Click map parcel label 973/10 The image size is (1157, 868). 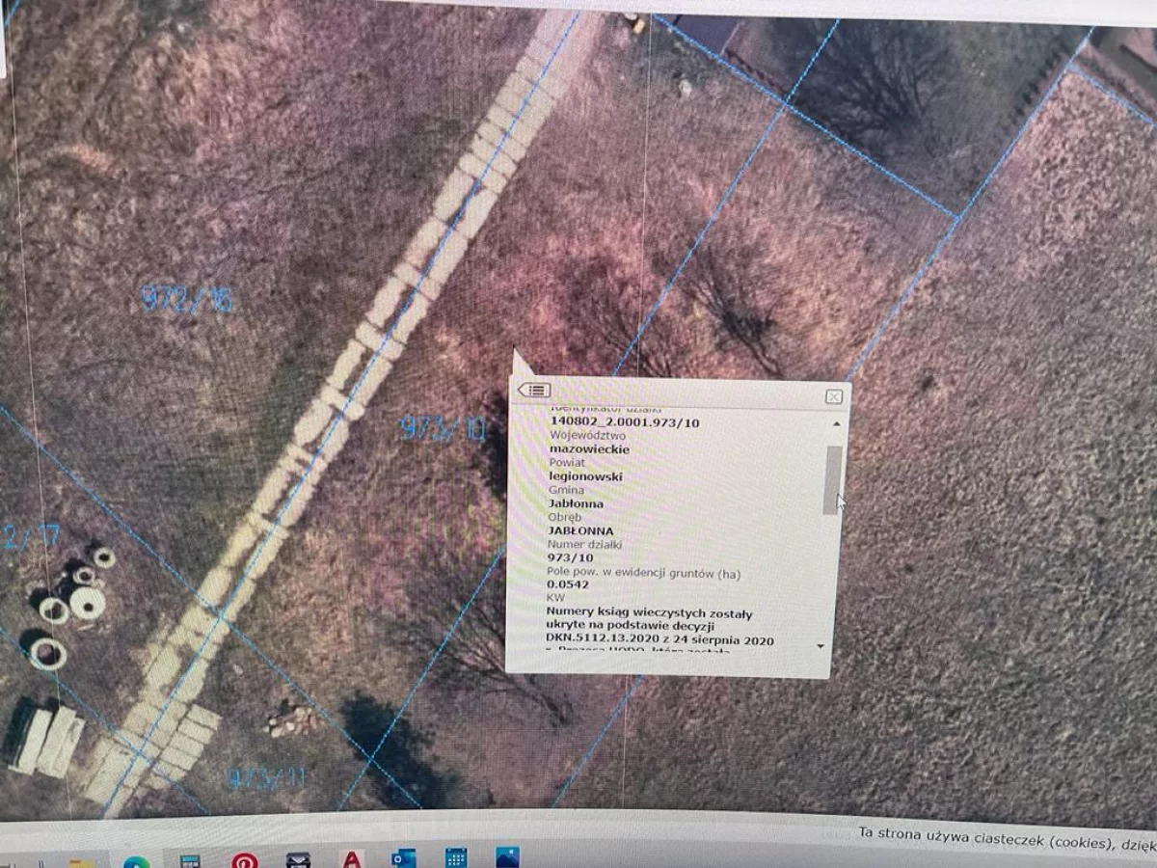click(443, 428)
